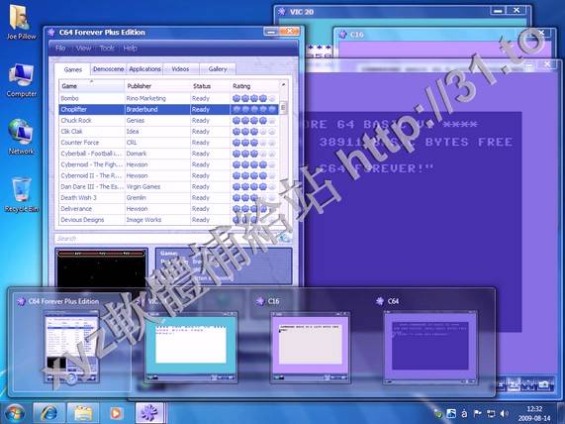Open the Joe Pillow desktop folder icon

21,21
